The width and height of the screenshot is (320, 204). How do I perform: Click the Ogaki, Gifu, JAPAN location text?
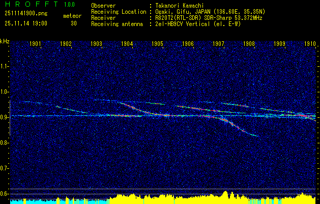point(209,12)
